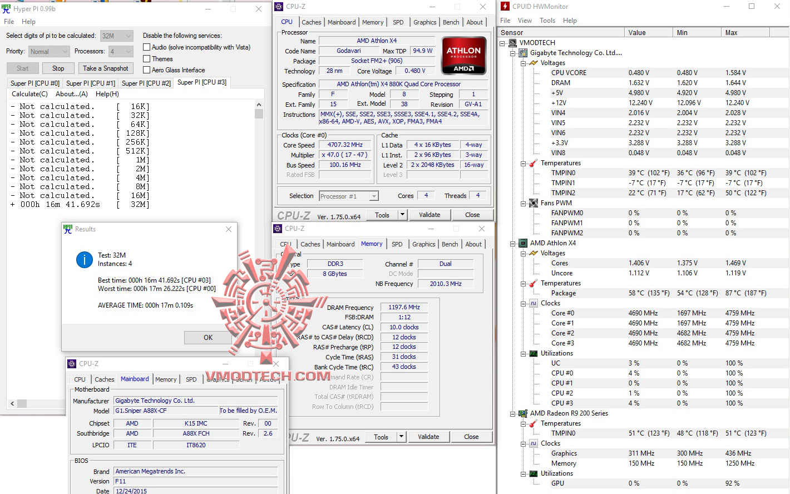Open the Calculate(C) menu in Super PI
This screenshot has height=494, width=790.
30,94
